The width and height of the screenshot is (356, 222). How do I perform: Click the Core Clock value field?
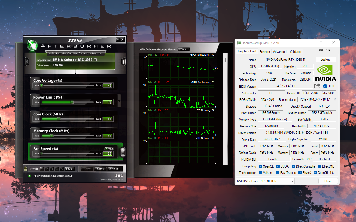(x=108, y=119)
